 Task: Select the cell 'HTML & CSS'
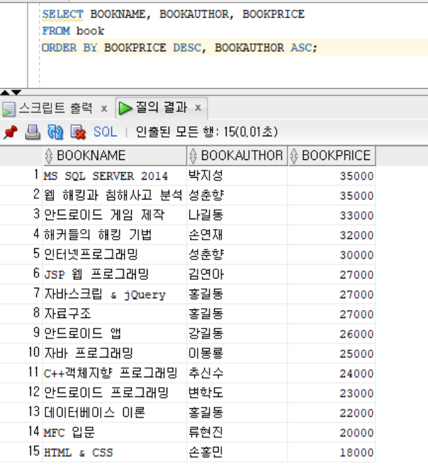[115, 452]
